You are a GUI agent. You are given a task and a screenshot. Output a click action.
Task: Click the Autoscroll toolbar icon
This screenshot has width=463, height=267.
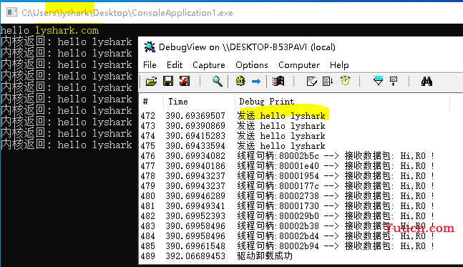click(328, 81)
